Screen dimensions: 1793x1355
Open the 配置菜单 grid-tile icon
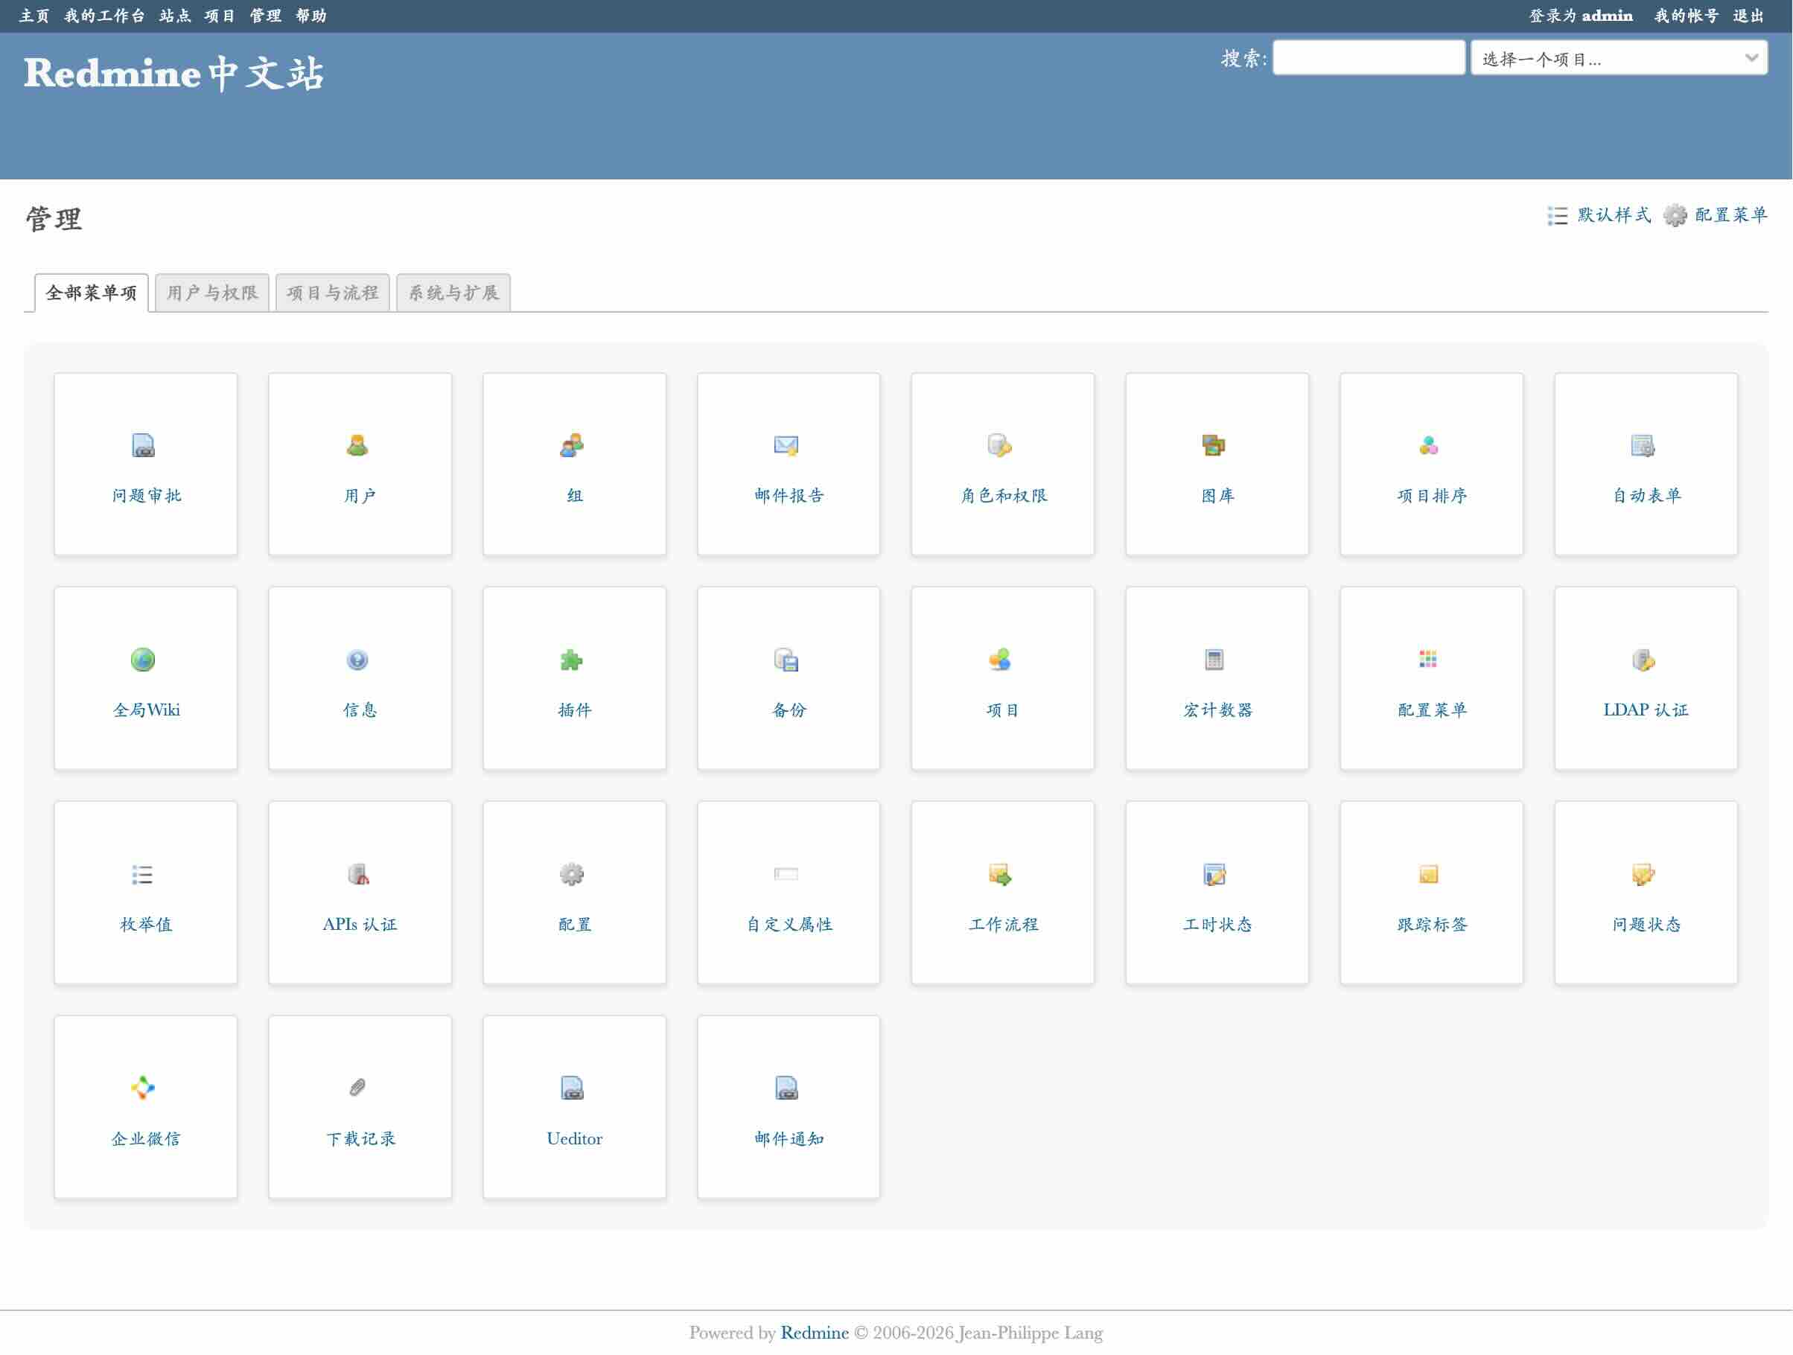(x=1429, y=660)
